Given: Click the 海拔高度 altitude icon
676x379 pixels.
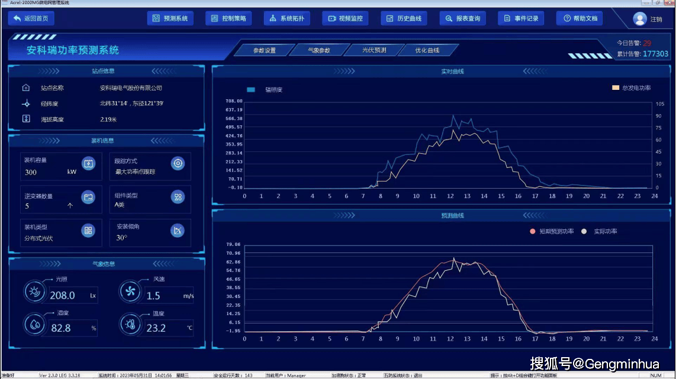Looking at the screenshot, I should [x=26, y=119].
